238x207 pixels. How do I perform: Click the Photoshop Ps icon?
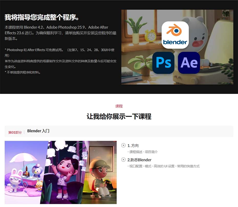(x=163, y=63)
